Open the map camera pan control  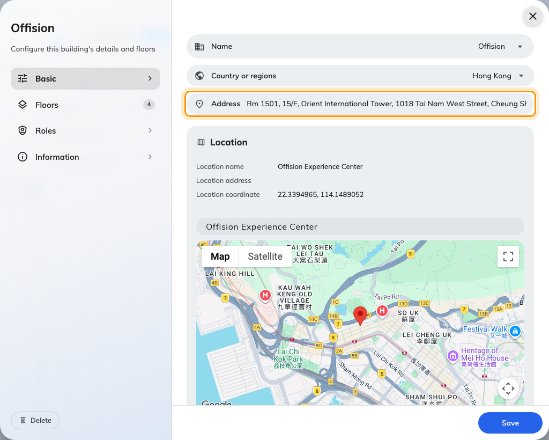coord(508,388)
